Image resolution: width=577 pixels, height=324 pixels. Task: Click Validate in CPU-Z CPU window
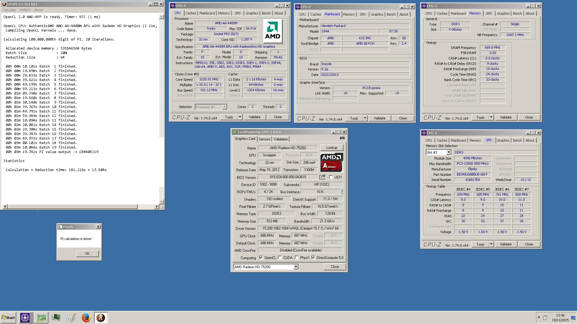coord(255,117)
